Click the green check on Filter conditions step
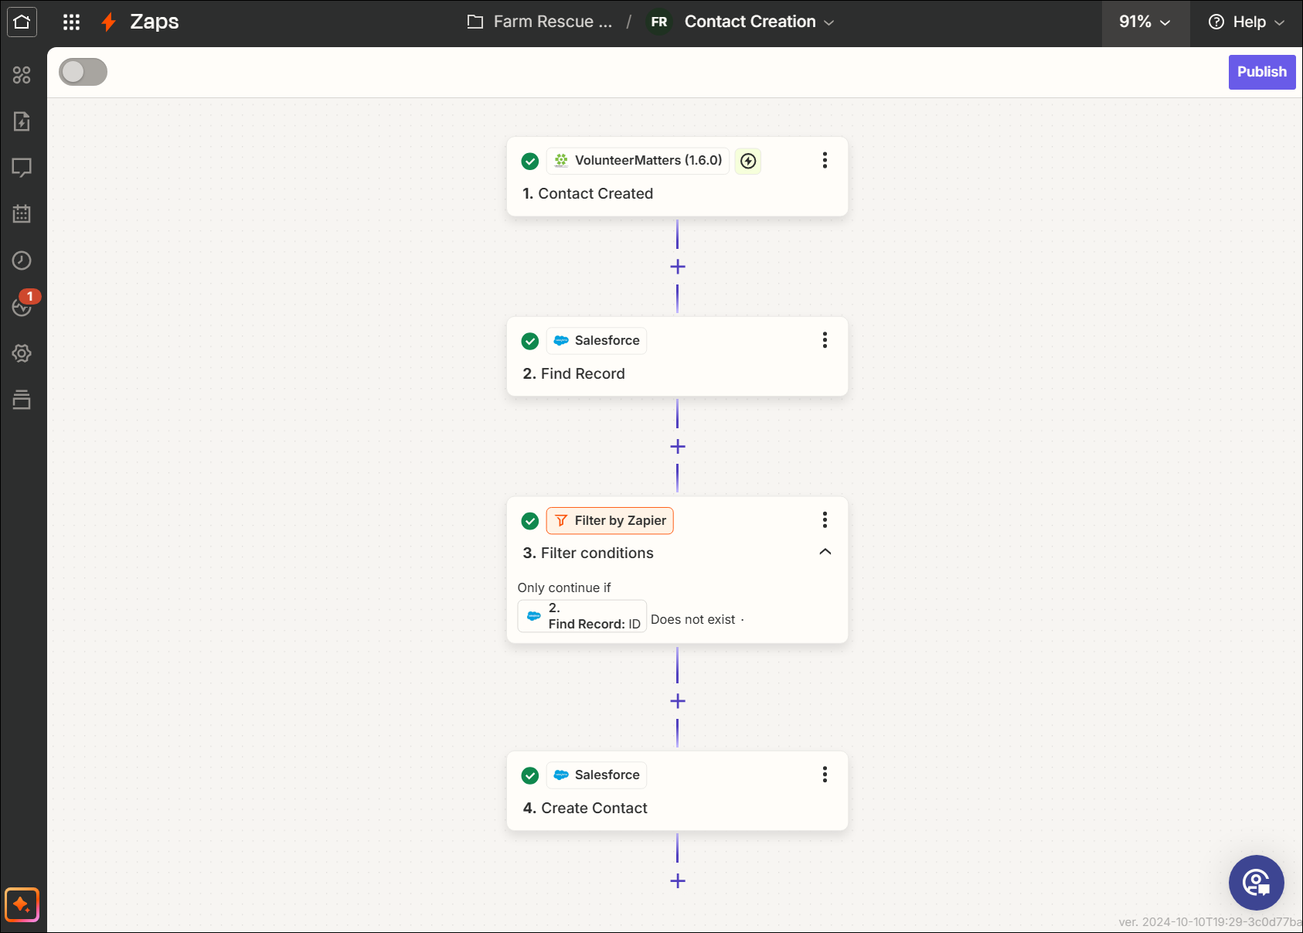 (530, 521)
